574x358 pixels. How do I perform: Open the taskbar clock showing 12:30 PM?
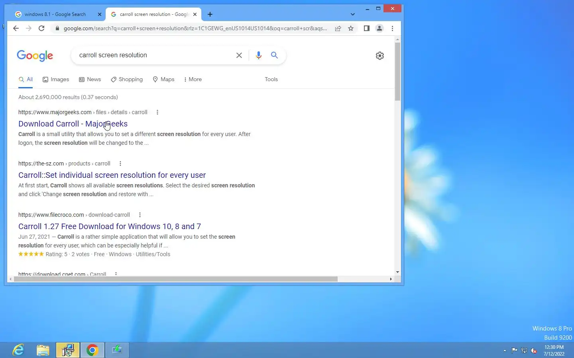554,350
